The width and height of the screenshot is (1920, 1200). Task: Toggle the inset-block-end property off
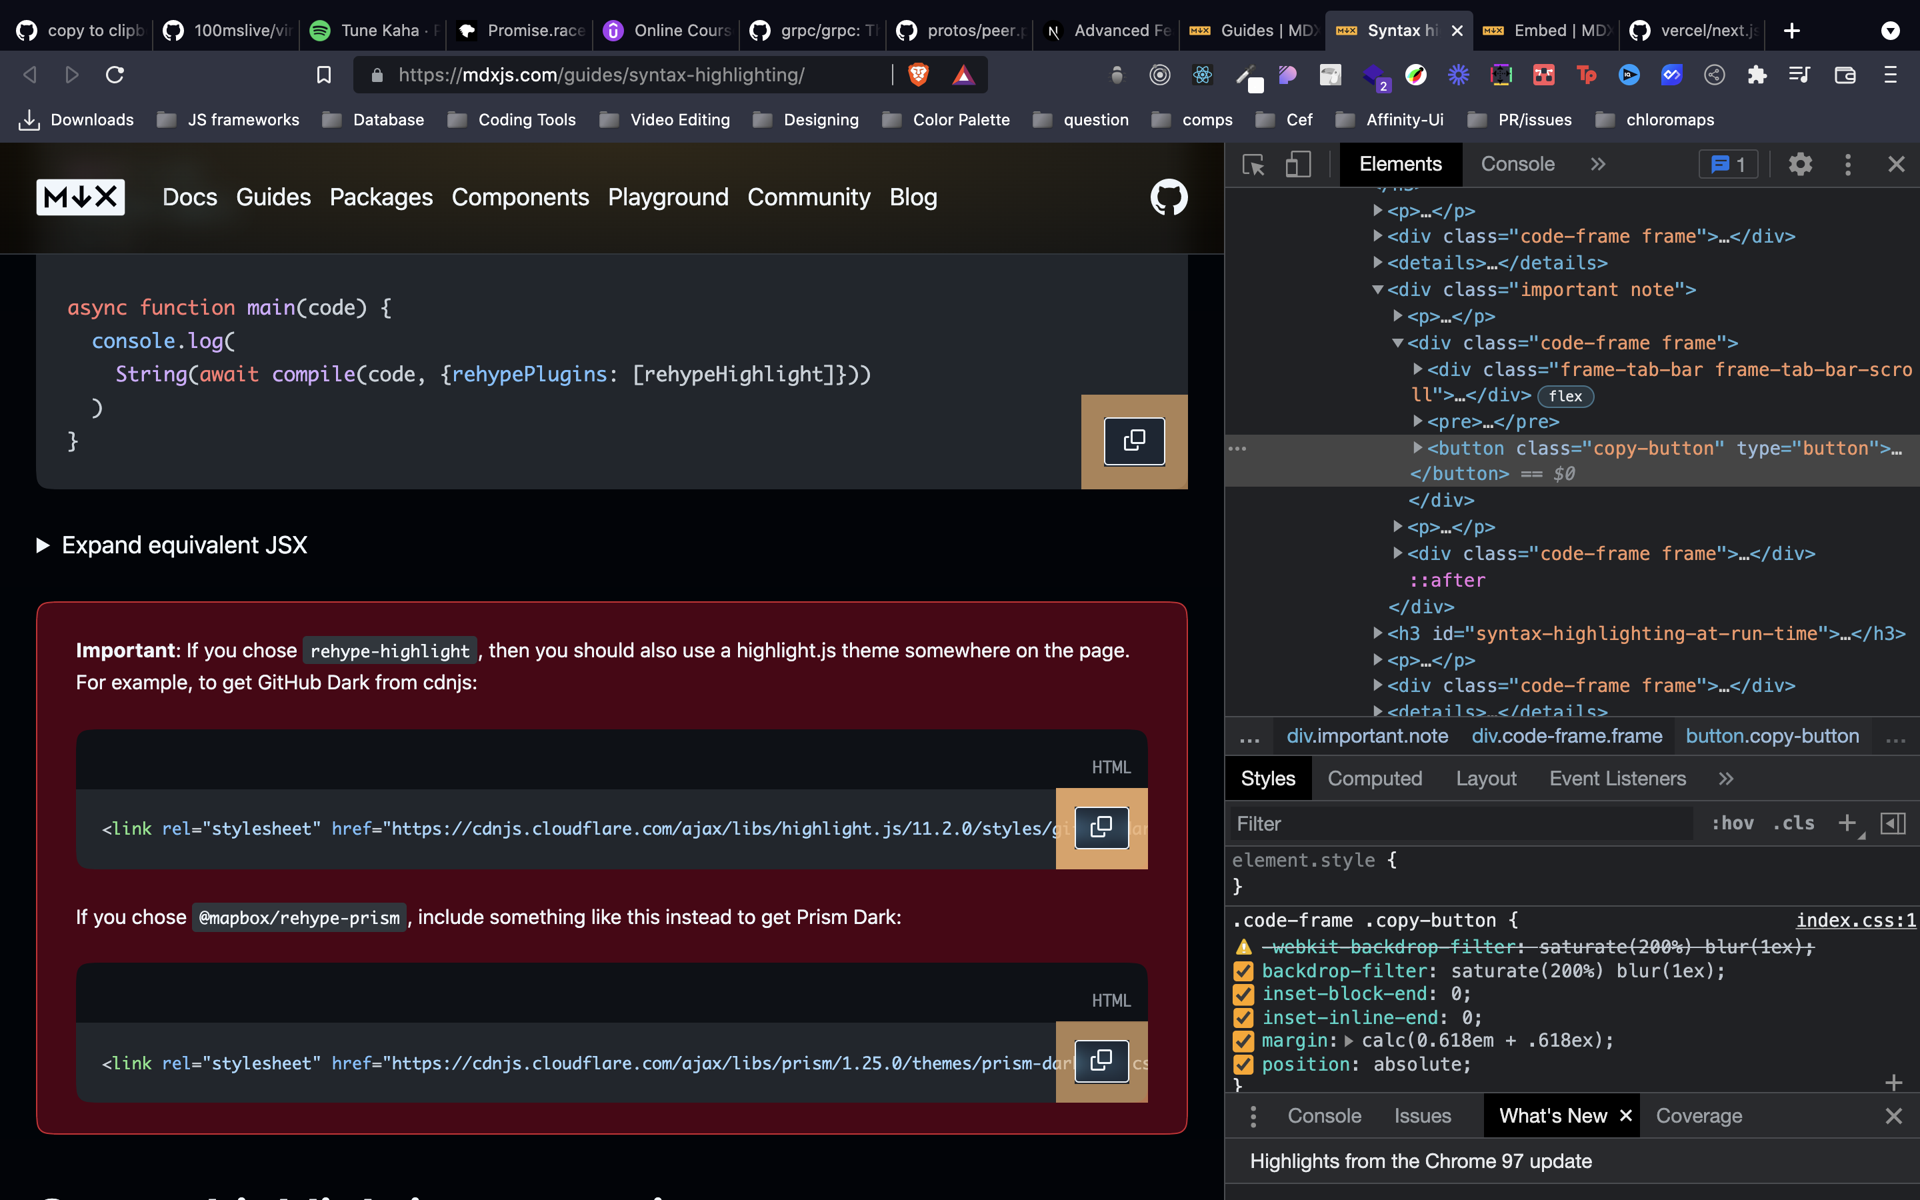pos(1243,995)
